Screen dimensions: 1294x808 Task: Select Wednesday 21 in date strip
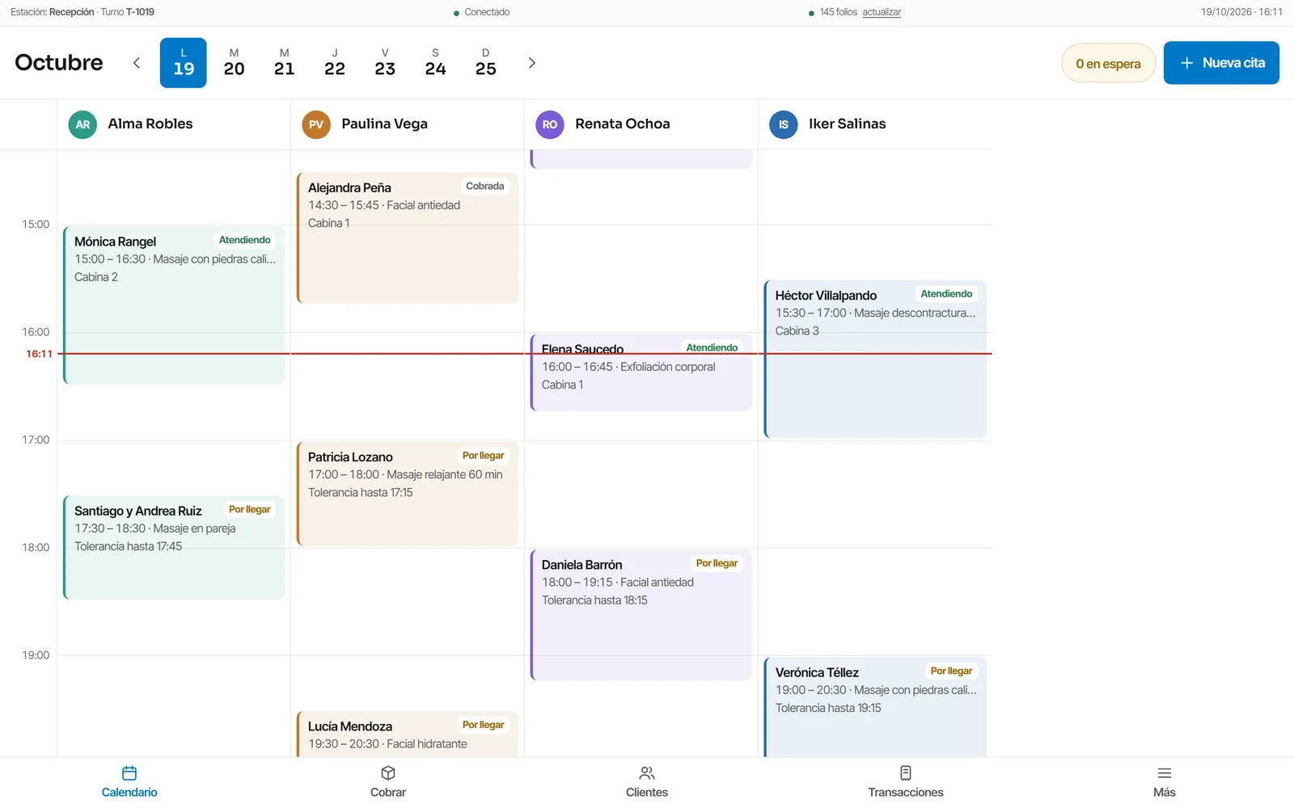pos(284,63)
